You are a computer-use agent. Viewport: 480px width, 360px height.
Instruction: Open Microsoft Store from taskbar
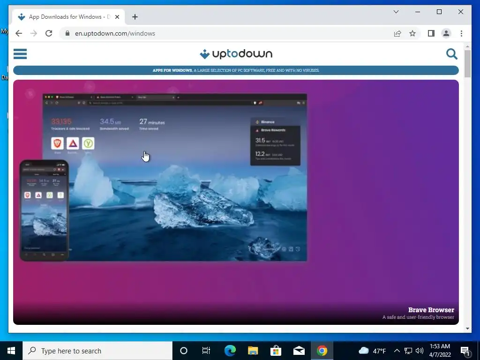click(276, 351)
